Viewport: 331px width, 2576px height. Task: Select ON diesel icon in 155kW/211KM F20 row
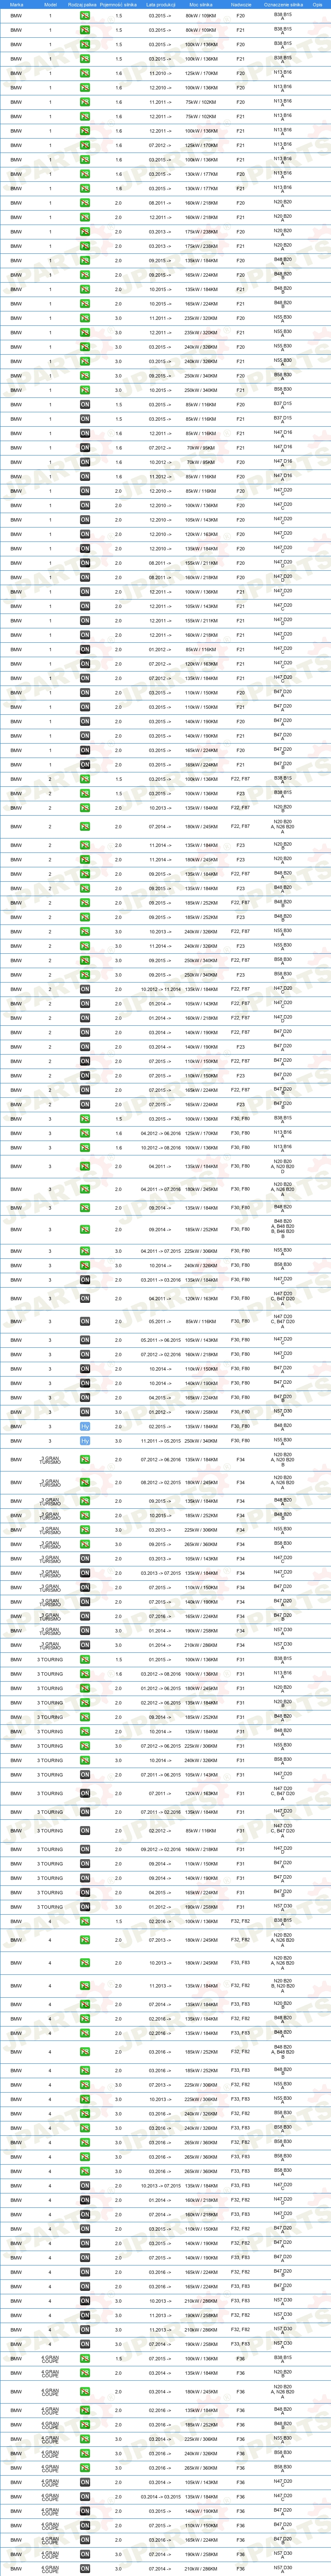pos(85,563)
